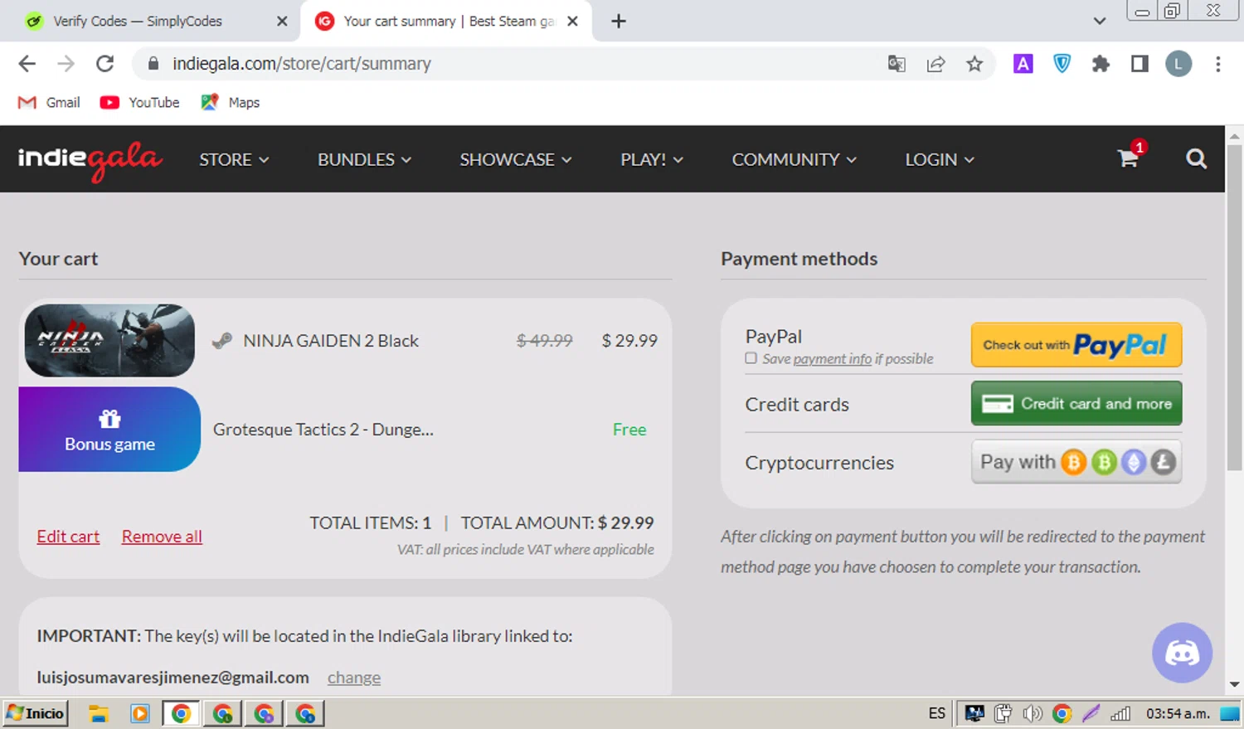
Task: Open the media player icon in taskbar
Action: [x=140, y=713]
